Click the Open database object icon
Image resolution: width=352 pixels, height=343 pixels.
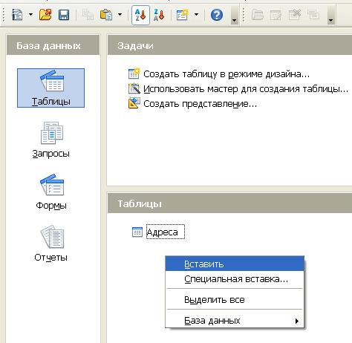pyautogui.click(x=258, y=15)
